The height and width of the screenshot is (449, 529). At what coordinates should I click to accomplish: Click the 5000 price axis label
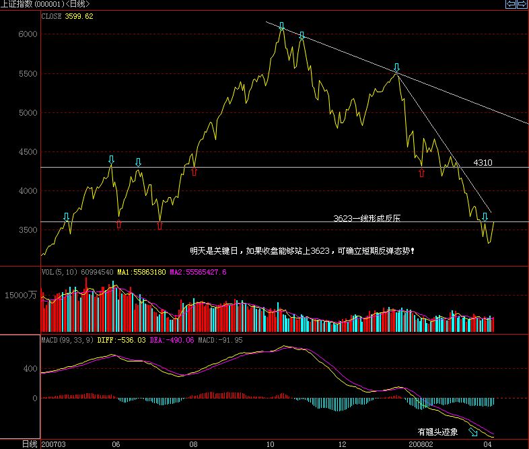coord(28,112)
